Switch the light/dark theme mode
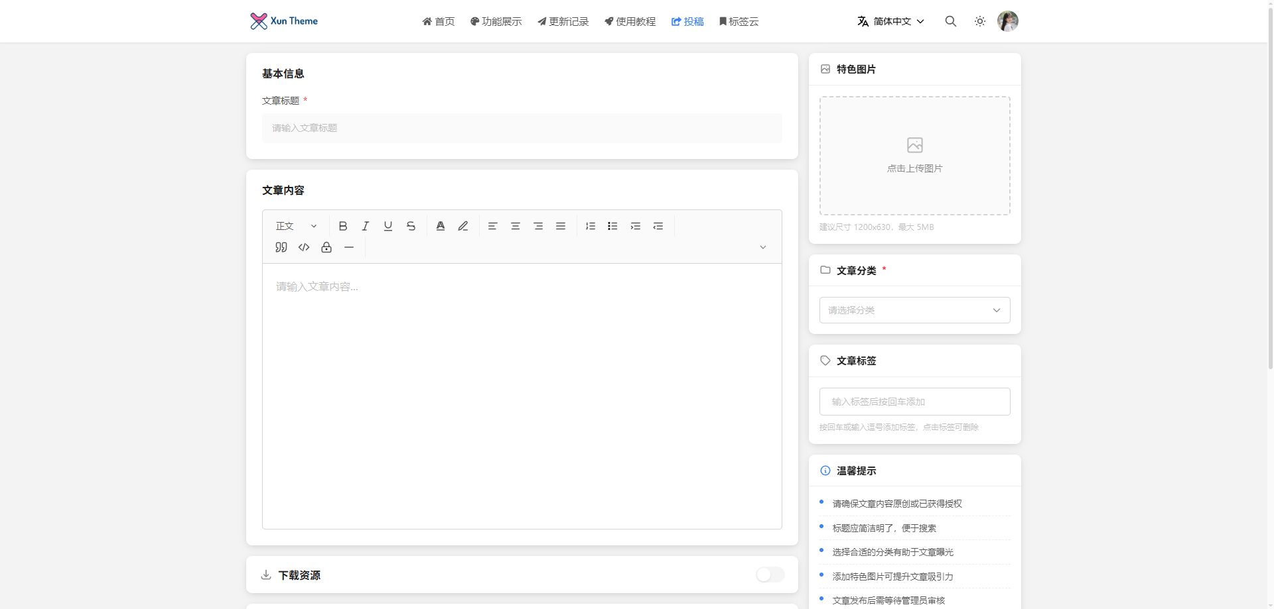The height and width of the screenshot is (609, 1274). 979,21
